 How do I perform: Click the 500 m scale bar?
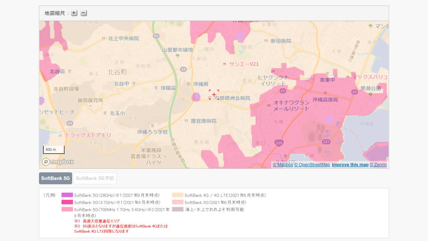(53, 150)
